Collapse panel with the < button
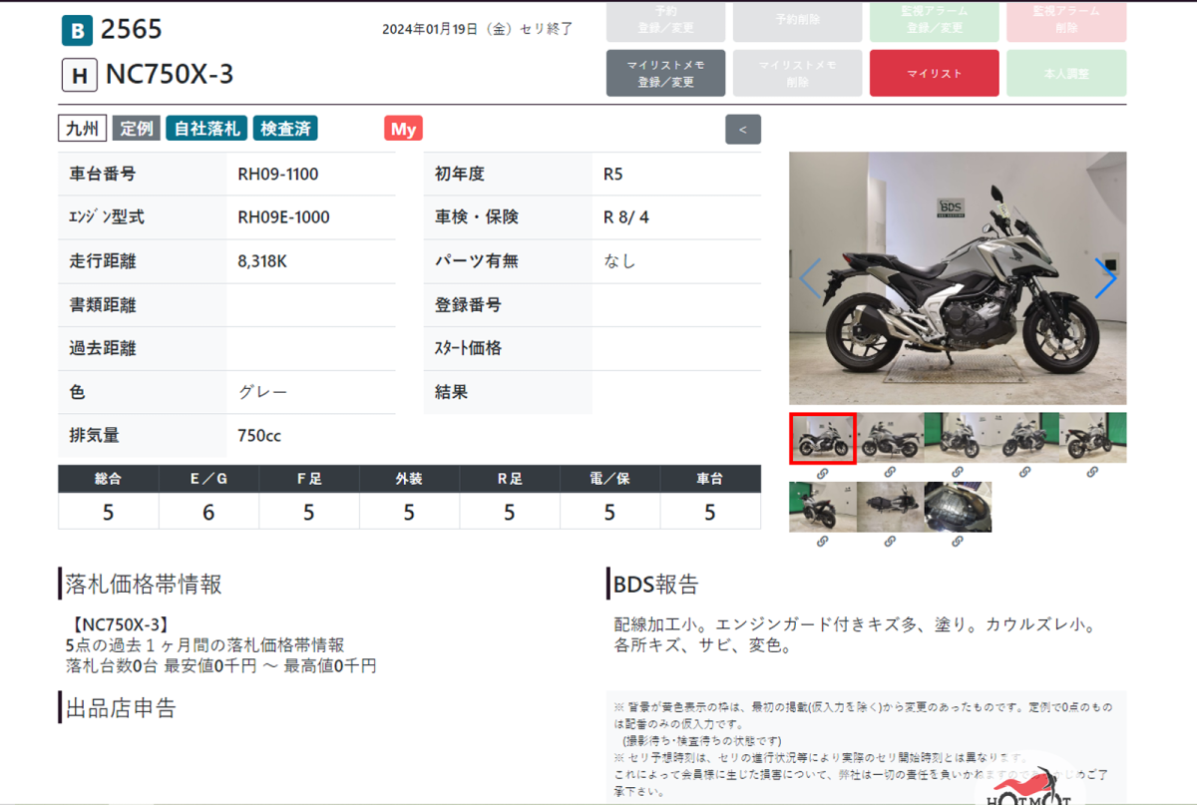The image size is (1197, 805). click(x=743, y=130)
